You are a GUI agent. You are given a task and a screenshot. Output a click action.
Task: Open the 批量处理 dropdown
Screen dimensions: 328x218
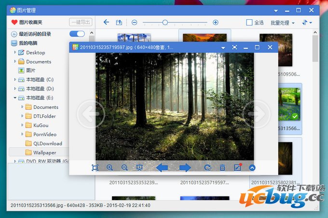coord(282,22)
